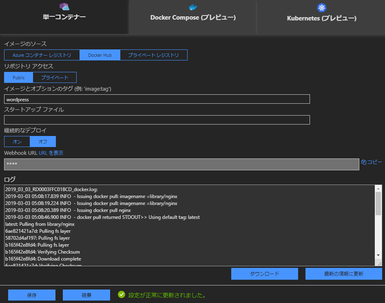Click log line 2019_03_03_RD0003FFC01BCD_docker.log
Viewport: 385px width, 303px height.
click(x=51, y=189)
